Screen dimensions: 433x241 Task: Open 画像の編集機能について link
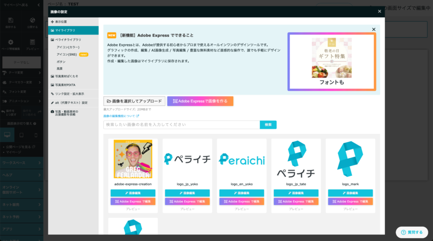(x=121, y=116)
